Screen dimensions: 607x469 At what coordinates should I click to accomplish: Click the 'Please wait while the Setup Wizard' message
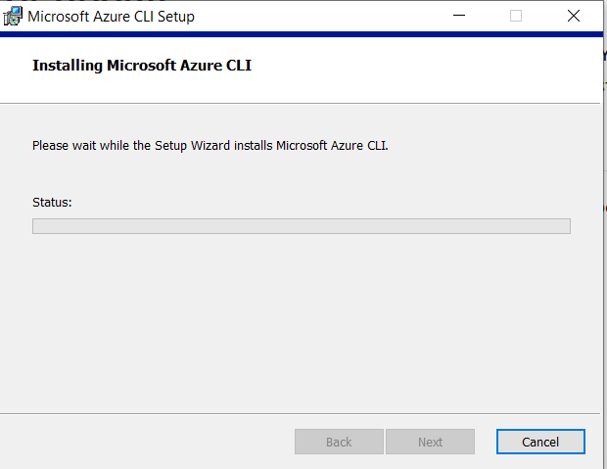(x=210, y=146)
